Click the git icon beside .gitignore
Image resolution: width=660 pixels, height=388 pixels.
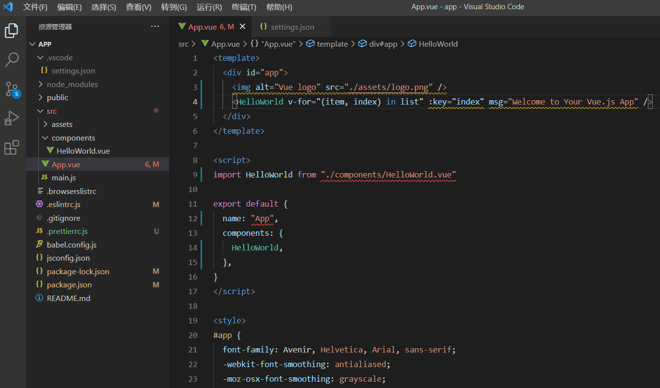coord(40,218)
